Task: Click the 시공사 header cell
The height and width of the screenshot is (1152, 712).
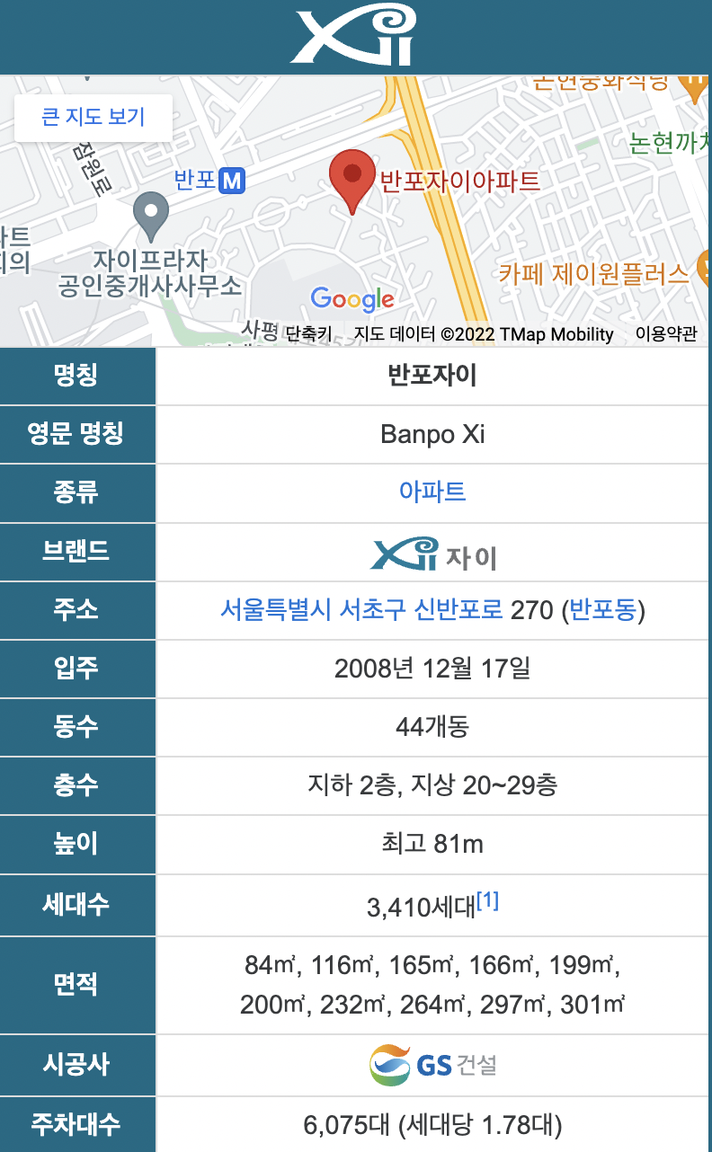Action: coord(77,1066)
